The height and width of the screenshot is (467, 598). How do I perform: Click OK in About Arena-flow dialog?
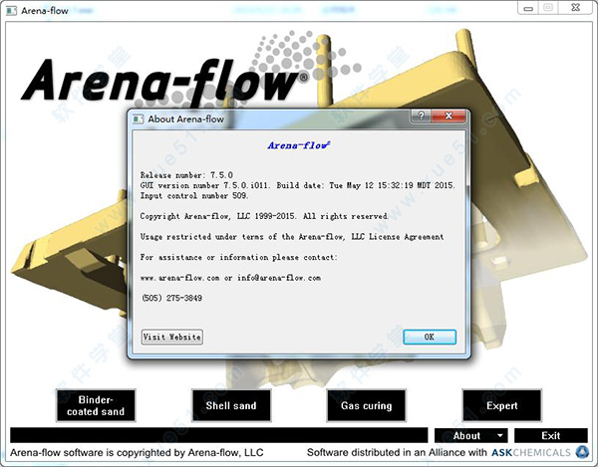tap(430, 337)
